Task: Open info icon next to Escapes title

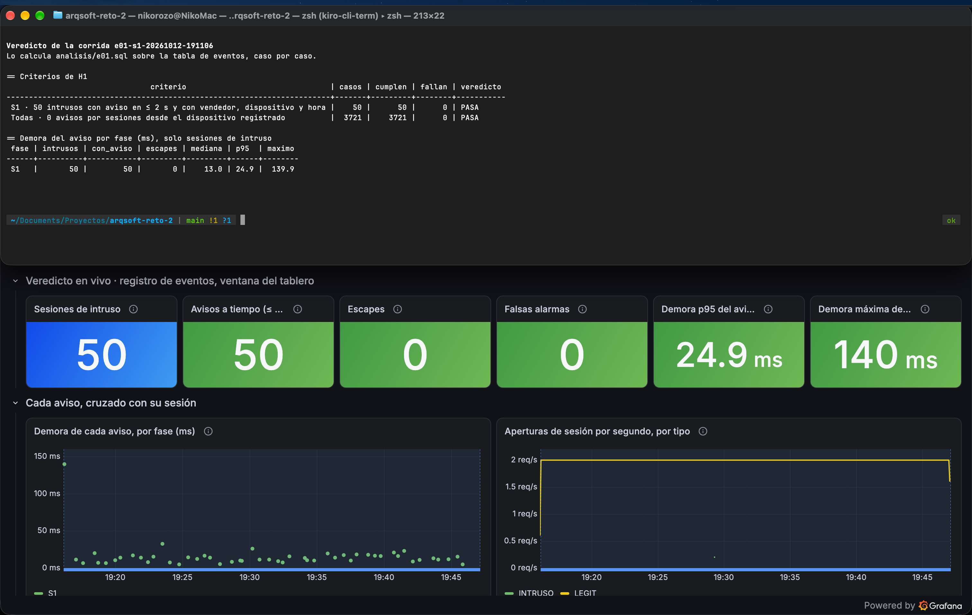Action: 398,309
